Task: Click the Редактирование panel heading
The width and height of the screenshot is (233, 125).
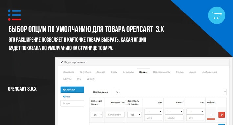Action: (74, 62)
